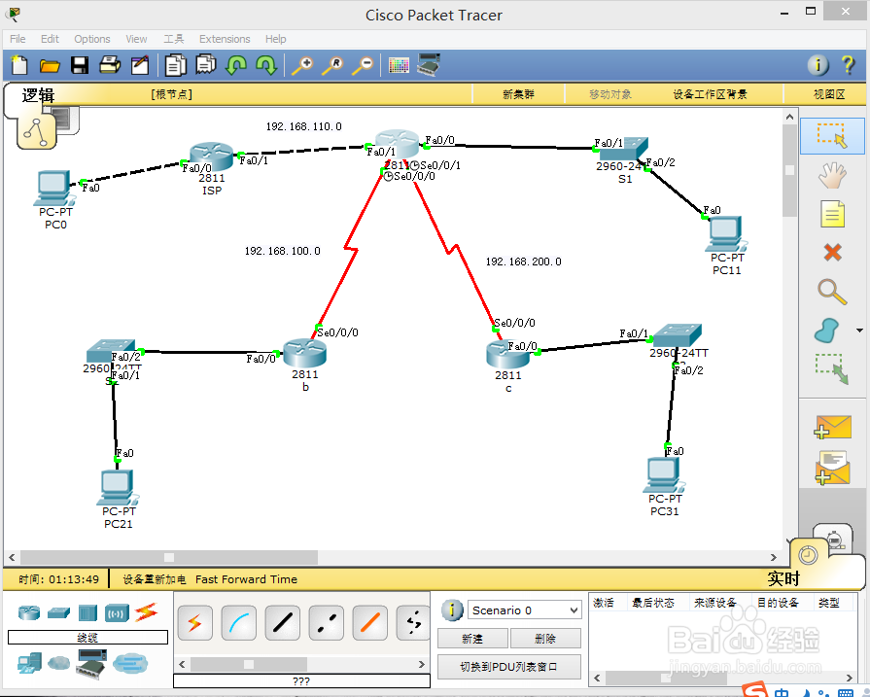870x697 pixels.
Task: Click the Zoom Reset magnifier icon
Action: point(332,65)
